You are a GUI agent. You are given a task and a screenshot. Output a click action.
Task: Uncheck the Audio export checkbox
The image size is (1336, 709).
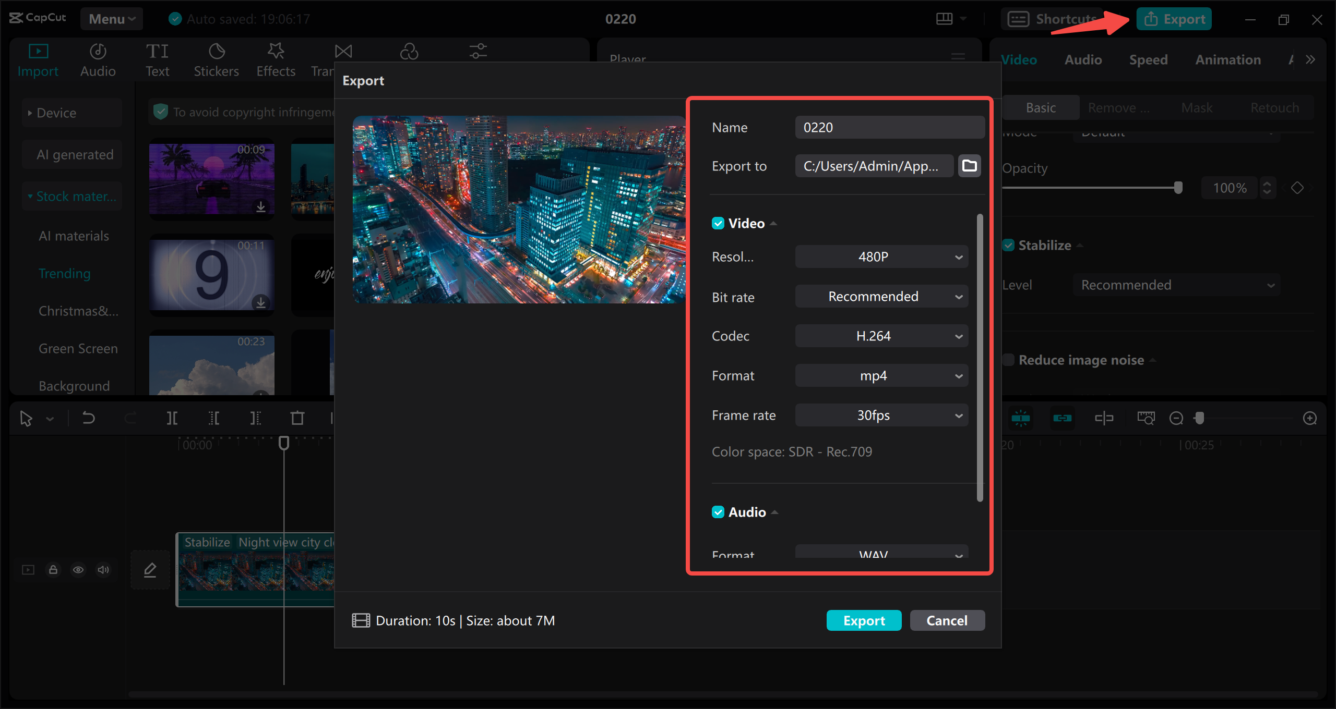pos(718,512)
